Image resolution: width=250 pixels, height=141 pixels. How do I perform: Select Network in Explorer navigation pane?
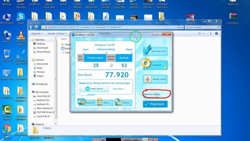click(39, 124)
